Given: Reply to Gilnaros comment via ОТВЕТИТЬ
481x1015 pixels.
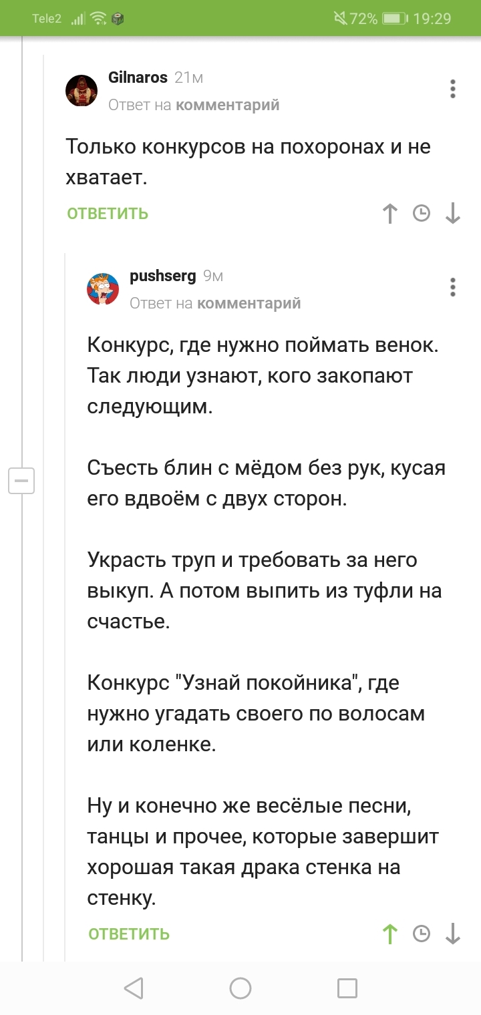Looking at the screenshot, I should click(108, 214).
